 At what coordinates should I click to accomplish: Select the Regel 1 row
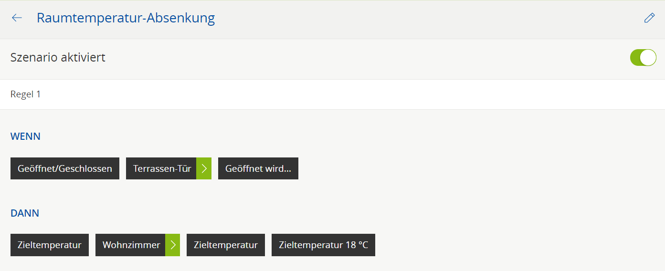click(26, 94)
